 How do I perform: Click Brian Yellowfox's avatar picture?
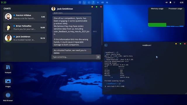(8, 27)
